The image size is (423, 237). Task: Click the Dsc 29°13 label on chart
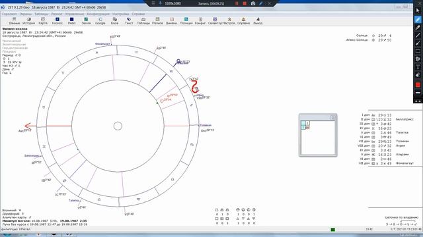coord(208,130)
